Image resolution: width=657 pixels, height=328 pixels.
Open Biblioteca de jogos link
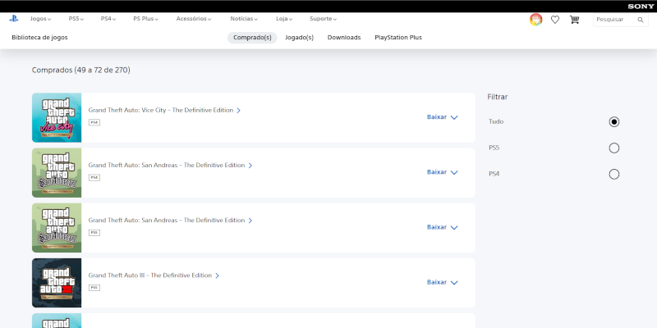(39, 38)
